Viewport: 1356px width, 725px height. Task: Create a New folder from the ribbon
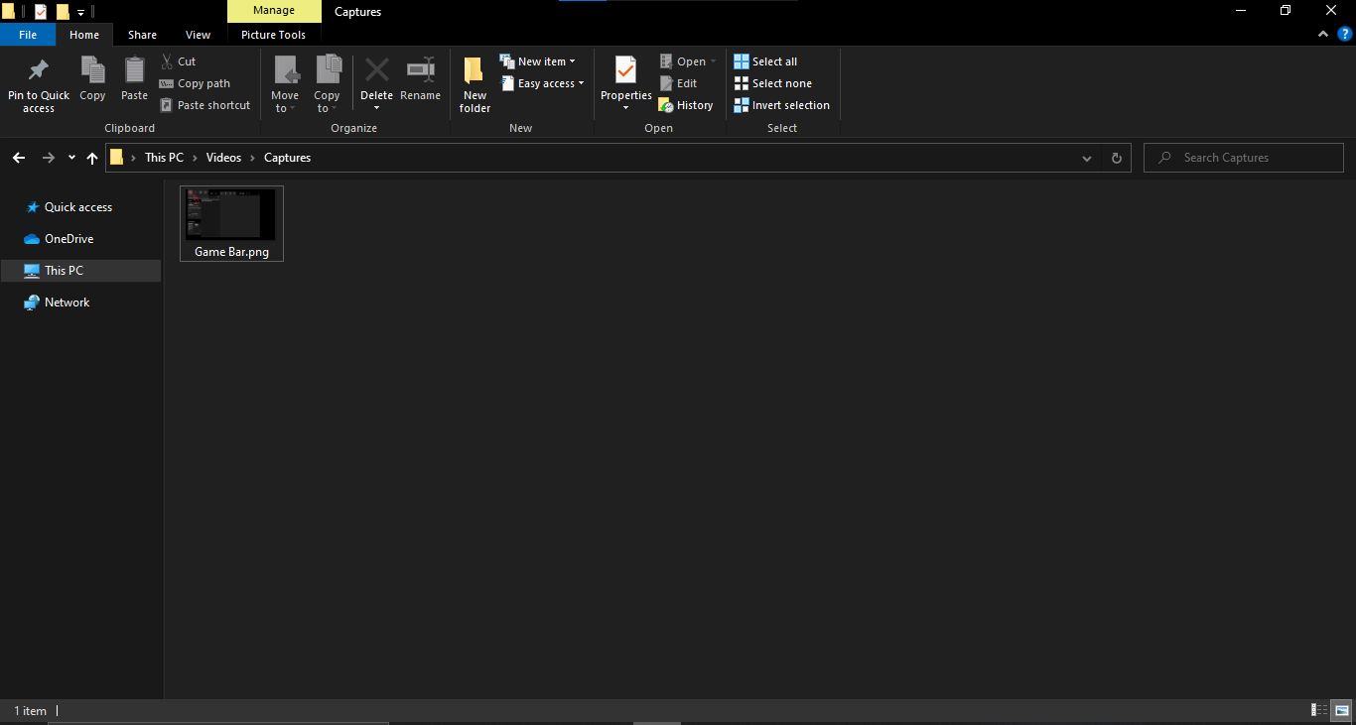(475, 84)
